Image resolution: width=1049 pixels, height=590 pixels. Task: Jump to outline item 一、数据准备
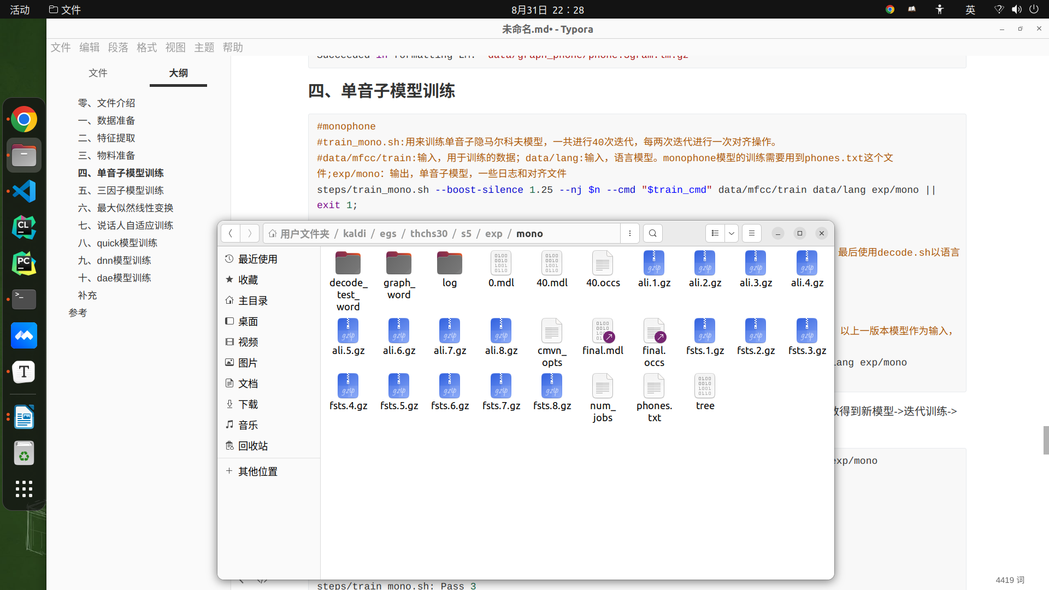coord(107,121)
